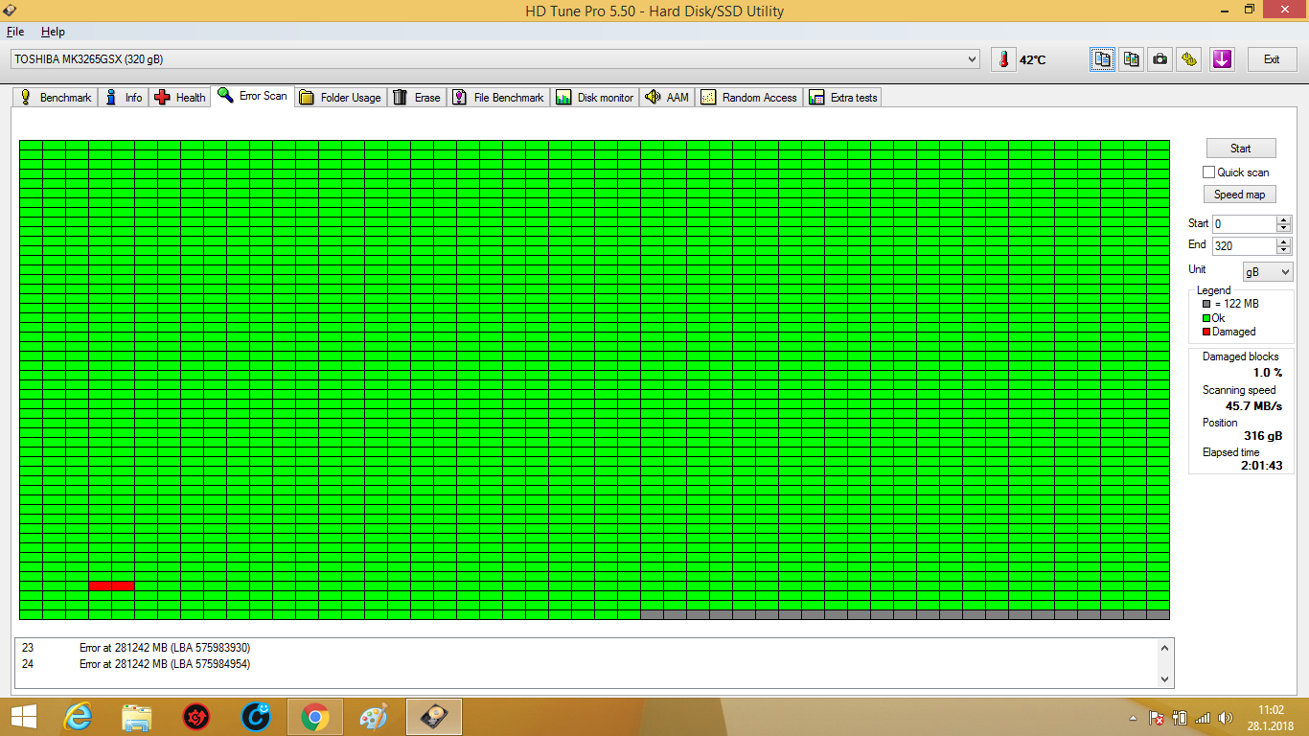Open the Help menu
Viewport: 1309px width, 736px height.
(x=53, y=32)
